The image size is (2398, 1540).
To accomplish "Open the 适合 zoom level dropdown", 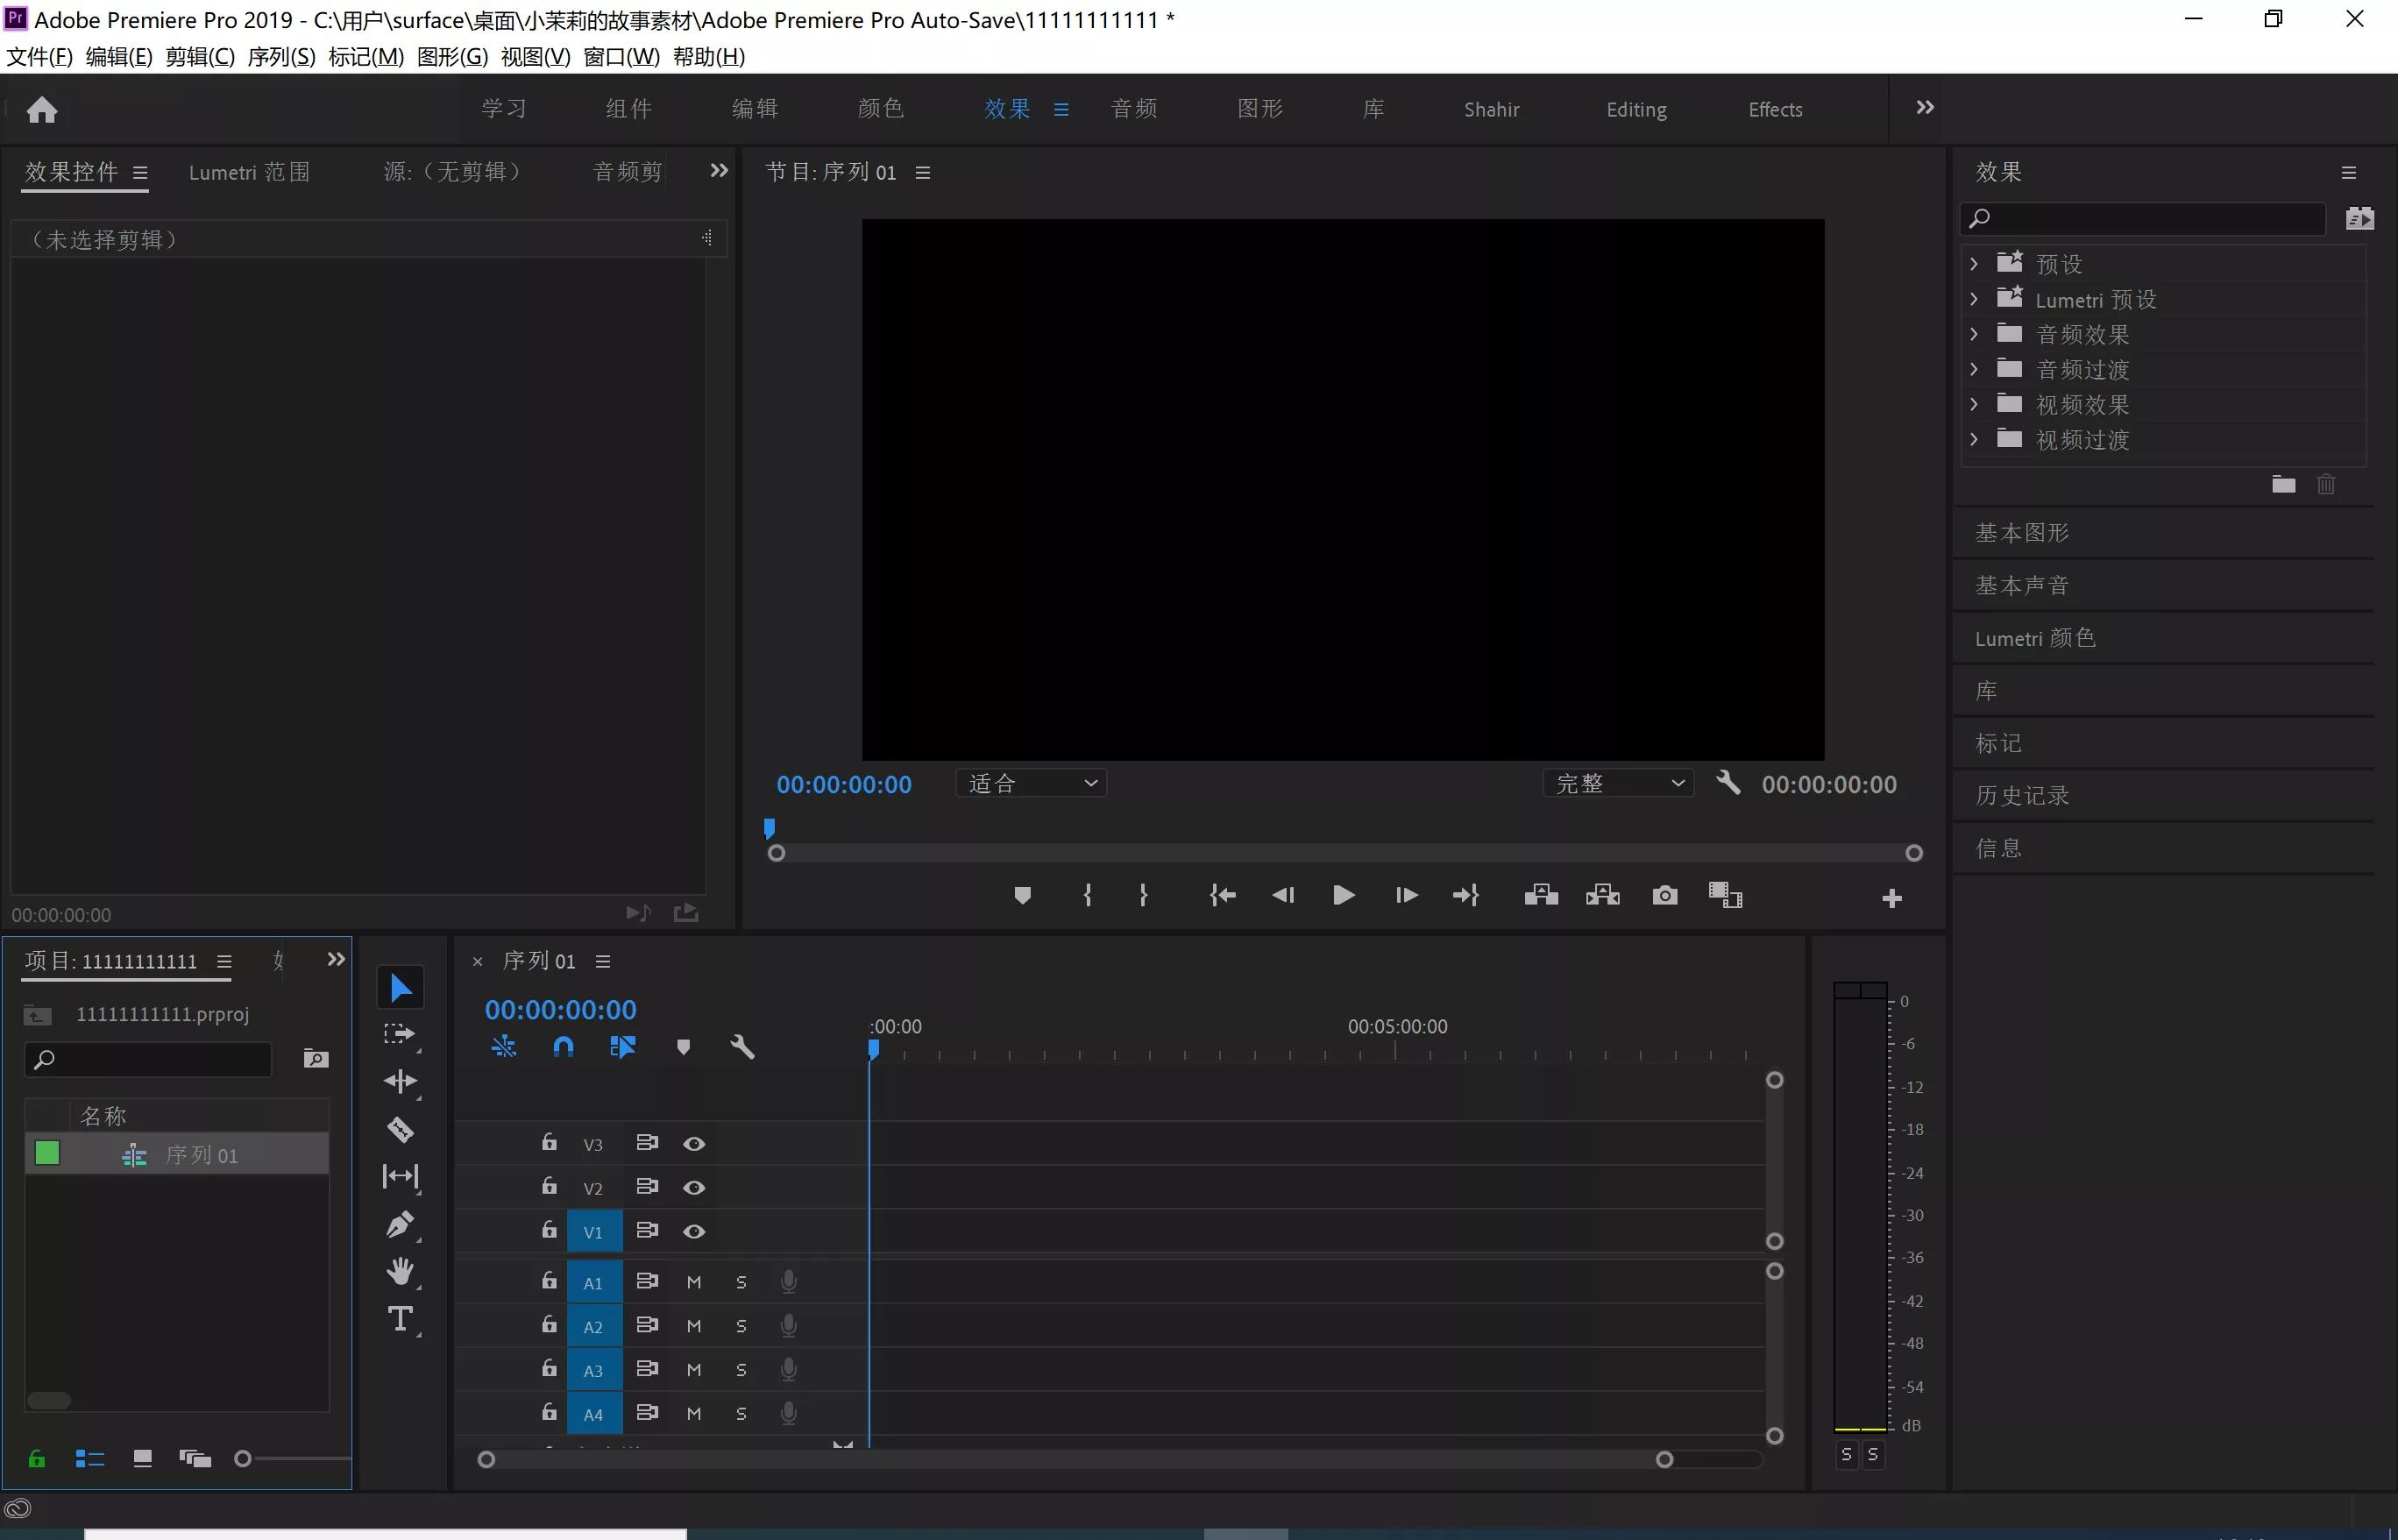I will click(x=1031, y=783).
